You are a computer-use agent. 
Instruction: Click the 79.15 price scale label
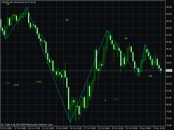click(x=169, y=119)
